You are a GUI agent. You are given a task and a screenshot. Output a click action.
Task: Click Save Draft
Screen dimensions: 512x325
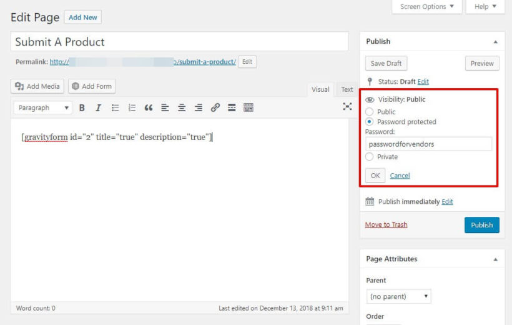point(386,63)
